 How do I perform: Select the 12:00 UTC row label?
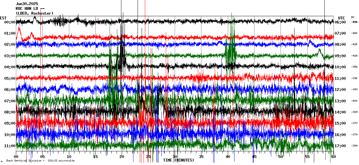[x=340, y=90]
